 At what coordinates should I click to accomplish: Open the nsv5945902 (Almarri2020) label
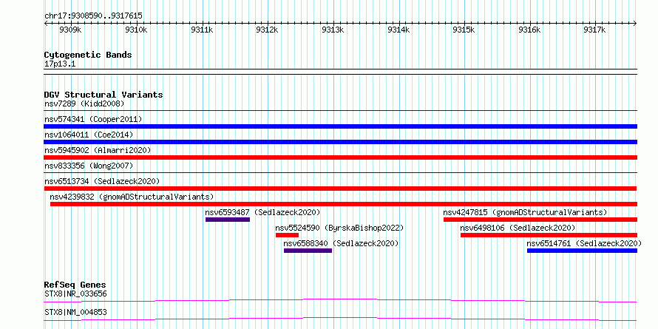[98, 150]
